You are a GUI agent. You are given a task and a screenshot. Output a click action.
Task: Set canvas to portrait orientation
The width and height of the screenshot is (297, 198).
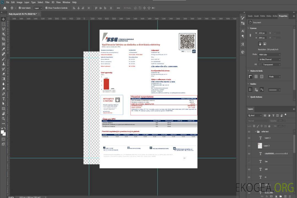(x=260, y=44)
